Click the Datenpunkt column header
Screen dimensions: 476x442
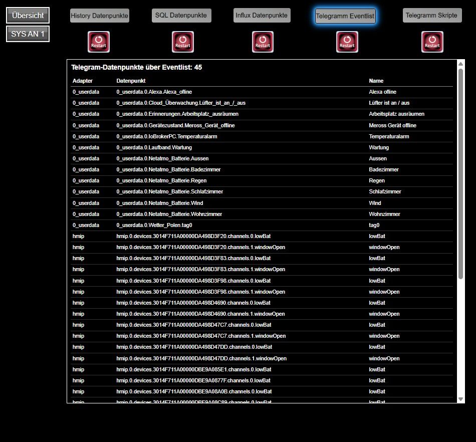tap(131, 81)
